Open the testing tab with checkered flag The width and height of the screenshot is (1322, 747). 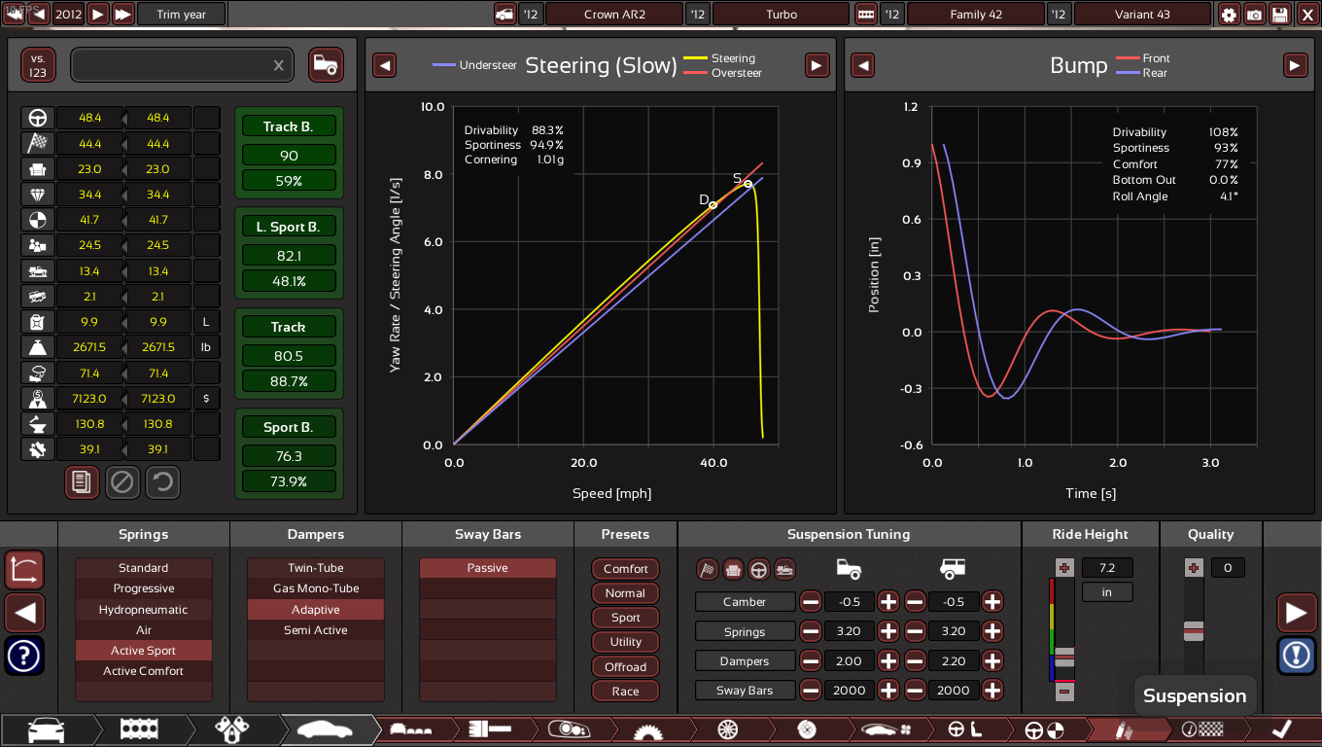[1201, 729]
